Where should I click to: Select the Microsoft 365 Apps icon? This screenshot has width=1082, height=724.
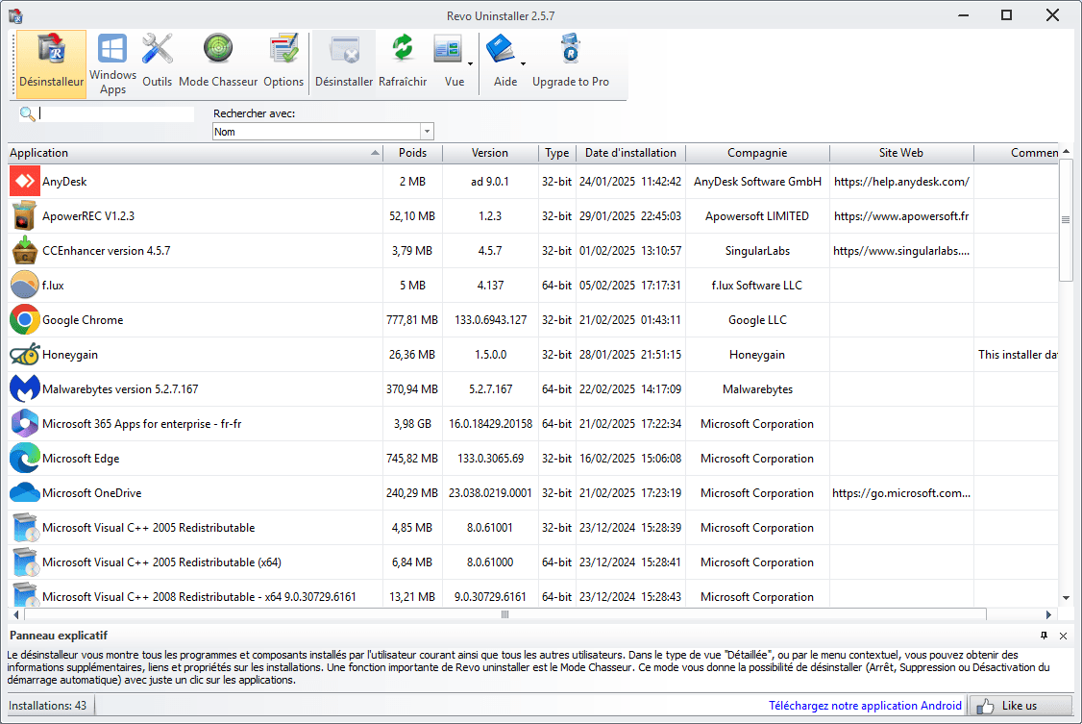click(25, 423)
